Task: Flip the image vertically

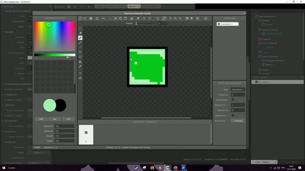Action: (x=138, y=19)
